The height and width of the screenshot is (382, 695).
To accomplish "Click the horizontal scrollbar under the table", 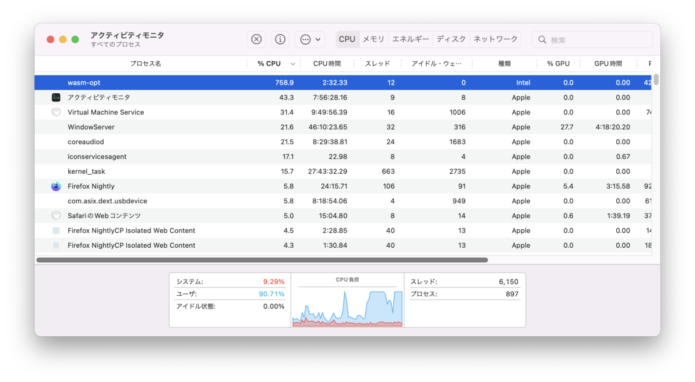I will click(x=262, y=260).
